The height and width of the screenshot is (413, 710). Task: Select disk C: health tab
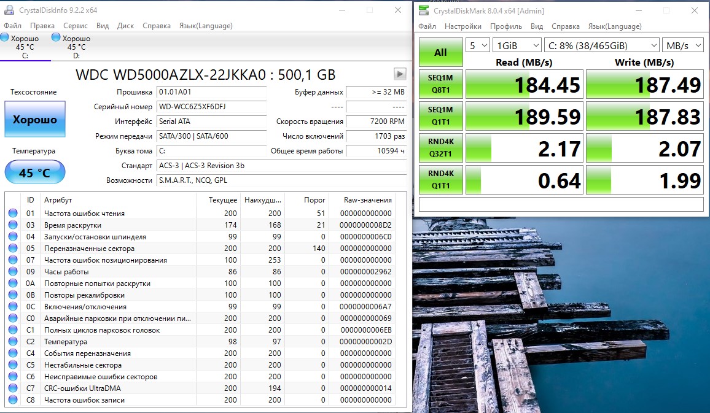(x=25, y=47)
